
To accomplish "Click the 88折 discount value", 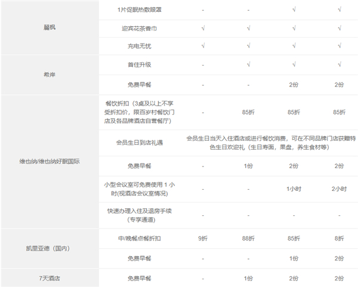I will click(x=248, y=239).
